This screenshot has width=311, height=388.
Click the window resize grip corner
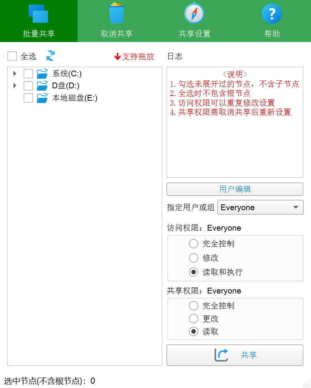[306, 383]
